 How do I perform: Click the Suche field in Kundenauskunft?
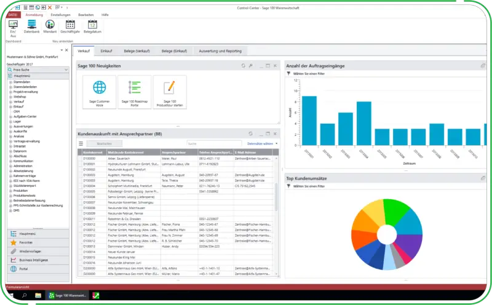(209, 143)
